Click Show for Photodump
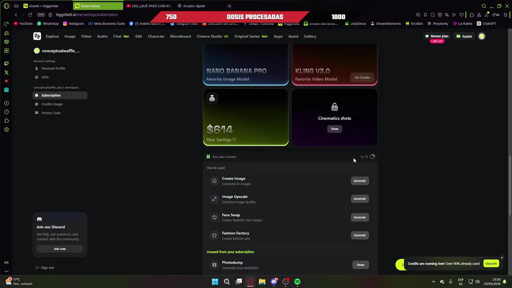Screen dimensions: 512x288 [x=360, y=265]
